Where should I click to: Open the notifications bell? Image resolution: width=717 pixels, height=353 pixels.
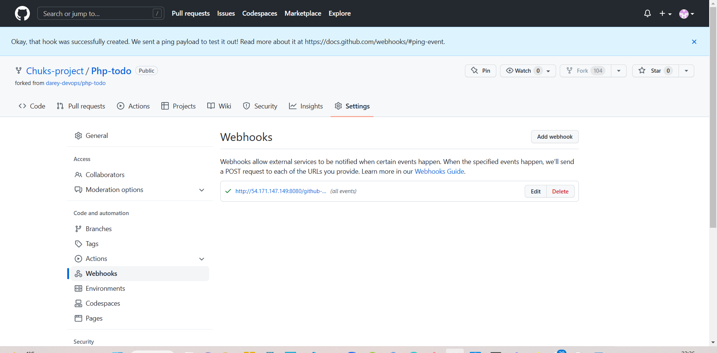pos(648,13)
